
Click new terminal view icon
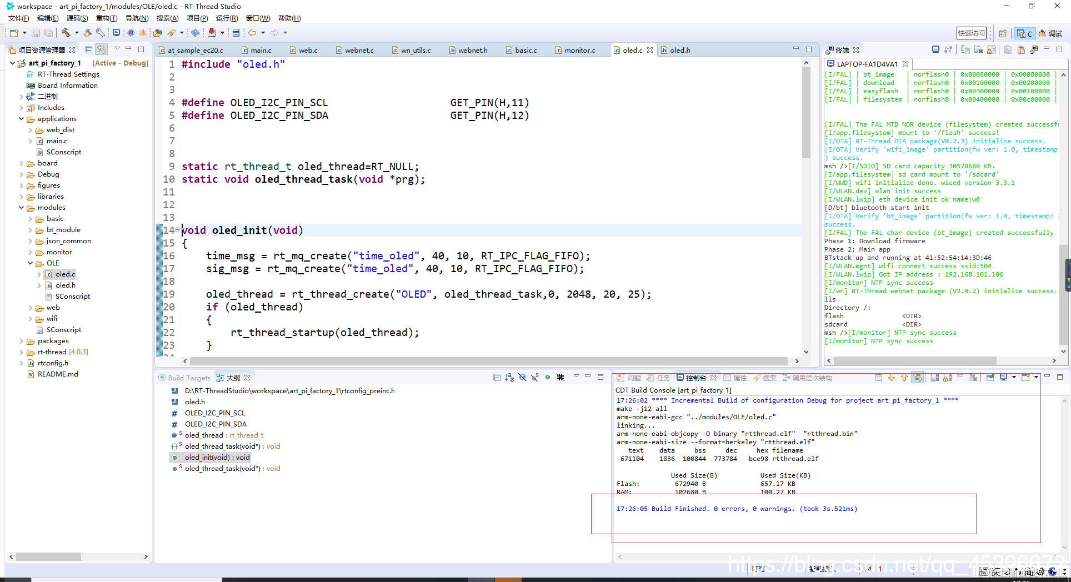pyautogui.click(x=1034, y=49)
